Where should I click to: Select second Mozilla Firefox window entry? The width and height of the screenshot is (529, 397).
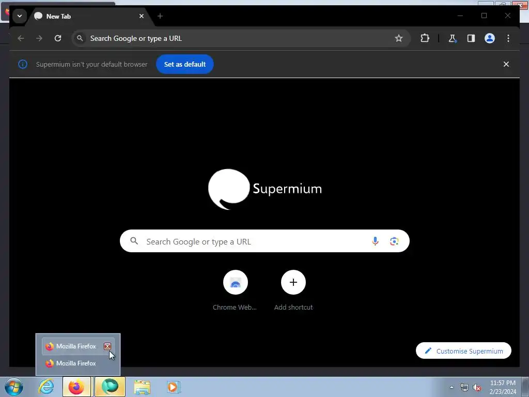pyautogui.click(x=79, y=363)
